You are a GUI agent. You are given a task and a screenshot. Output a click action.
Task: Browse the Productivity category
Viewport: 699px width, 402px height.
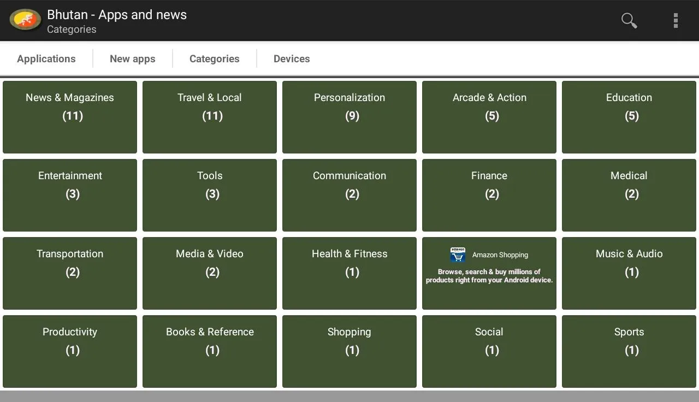[70, 351]
